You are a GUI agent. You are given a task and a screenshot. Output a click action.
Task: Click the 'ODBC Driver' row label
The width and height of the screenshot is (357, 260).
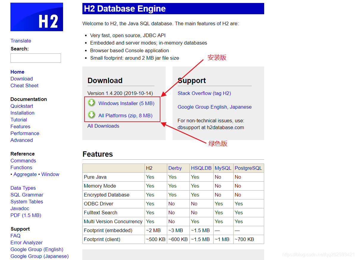[98, 204]
